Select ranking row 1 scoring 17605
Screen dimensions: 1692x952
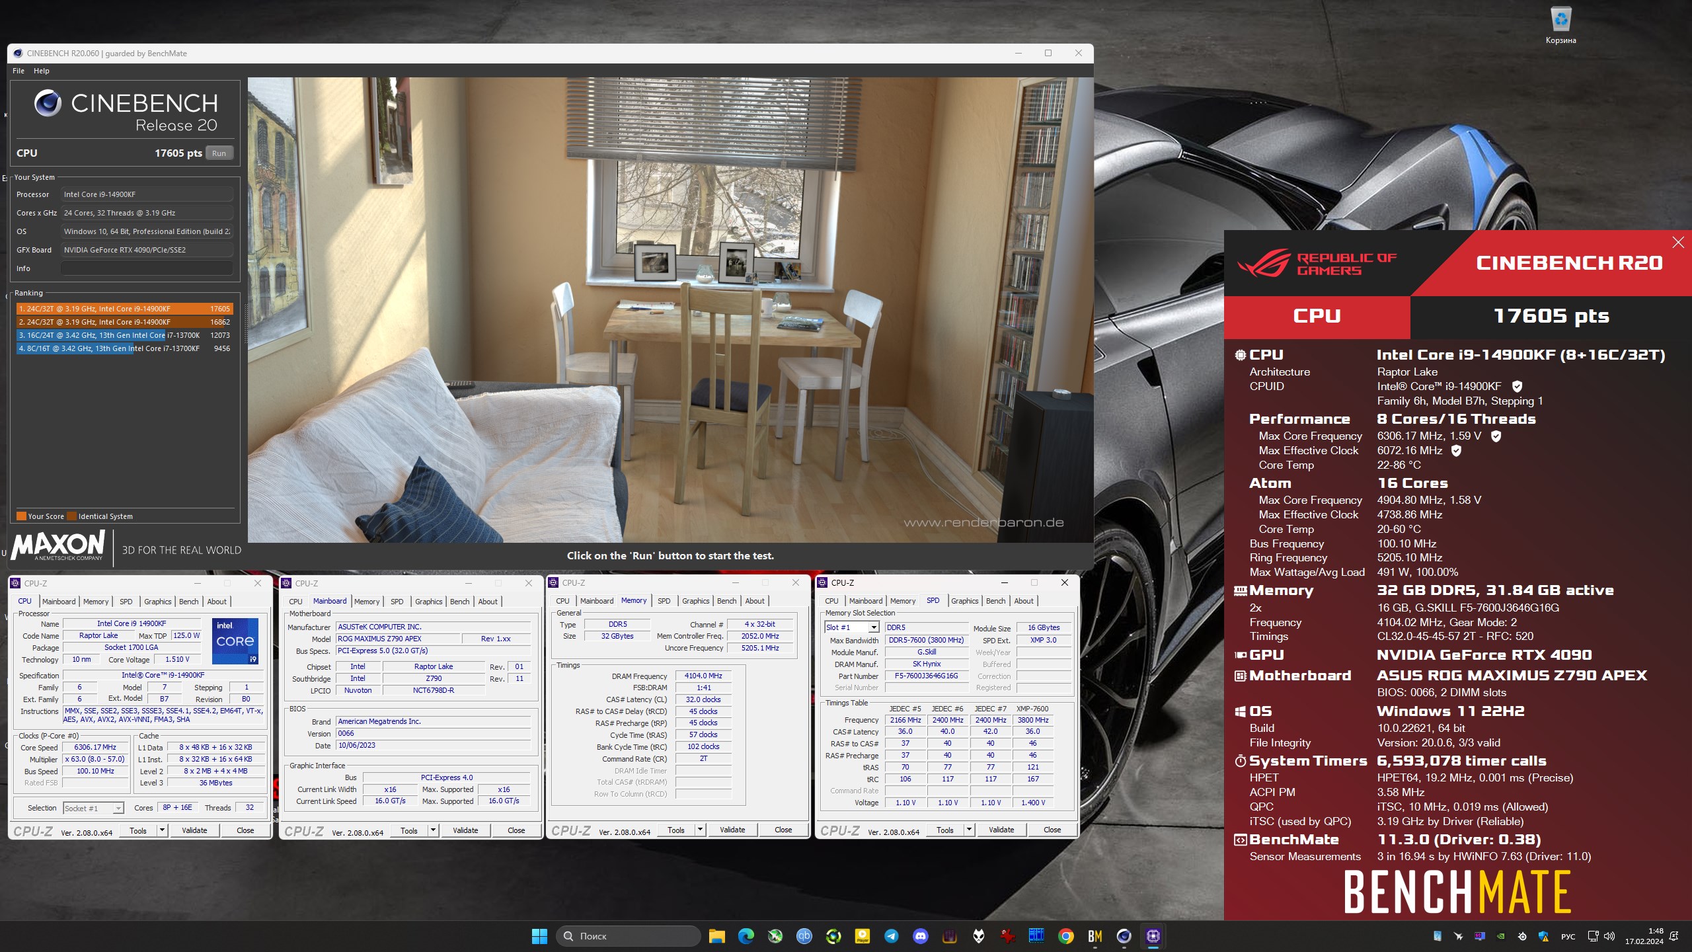click(x=124, y=309)
